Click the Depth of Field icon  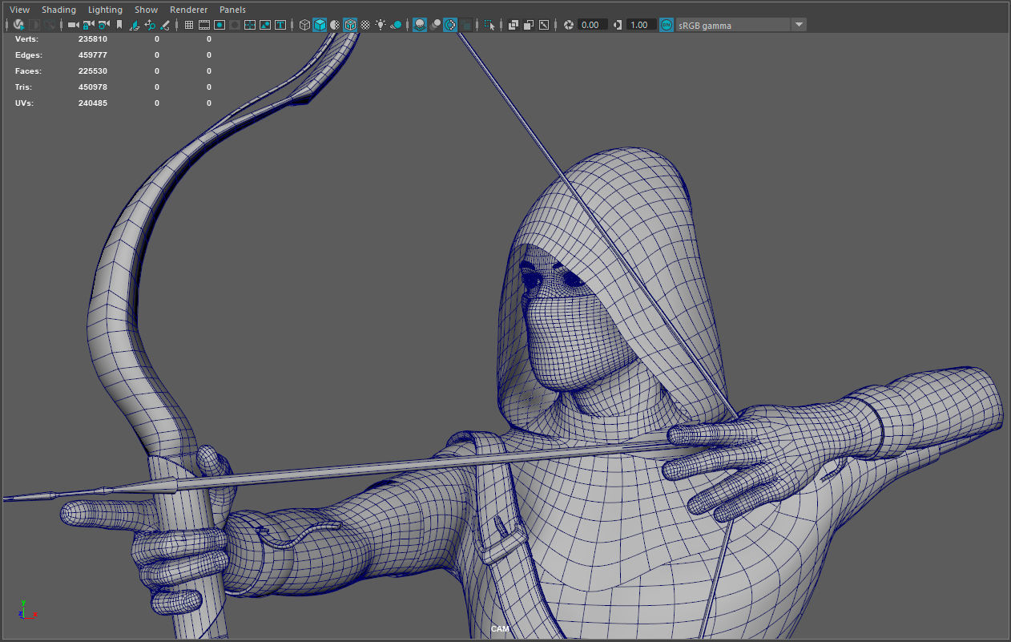(x=465, y=25)
